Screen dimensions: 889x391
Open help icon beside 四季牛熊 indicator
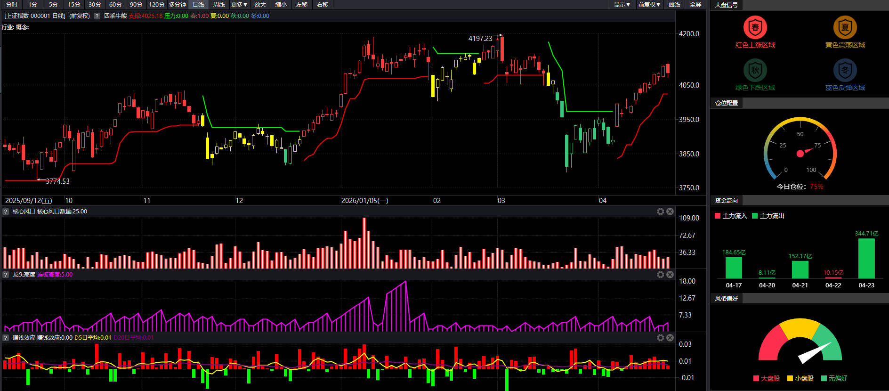point(97,16)
